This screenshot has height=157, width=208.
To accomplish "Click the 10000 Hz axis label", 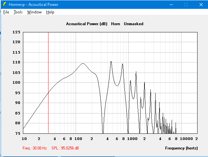I will tap(186, 139).
